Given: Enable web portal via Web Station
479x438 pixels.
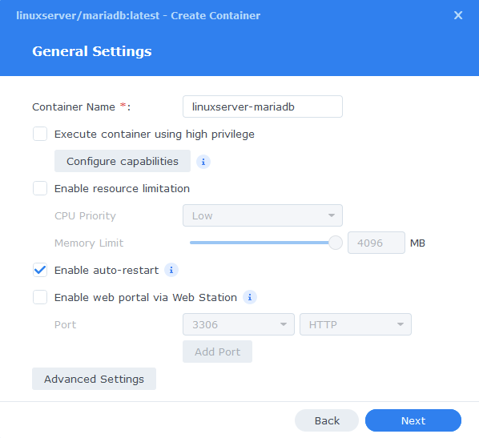Looking at the screenshot, I should click(40, 297).
